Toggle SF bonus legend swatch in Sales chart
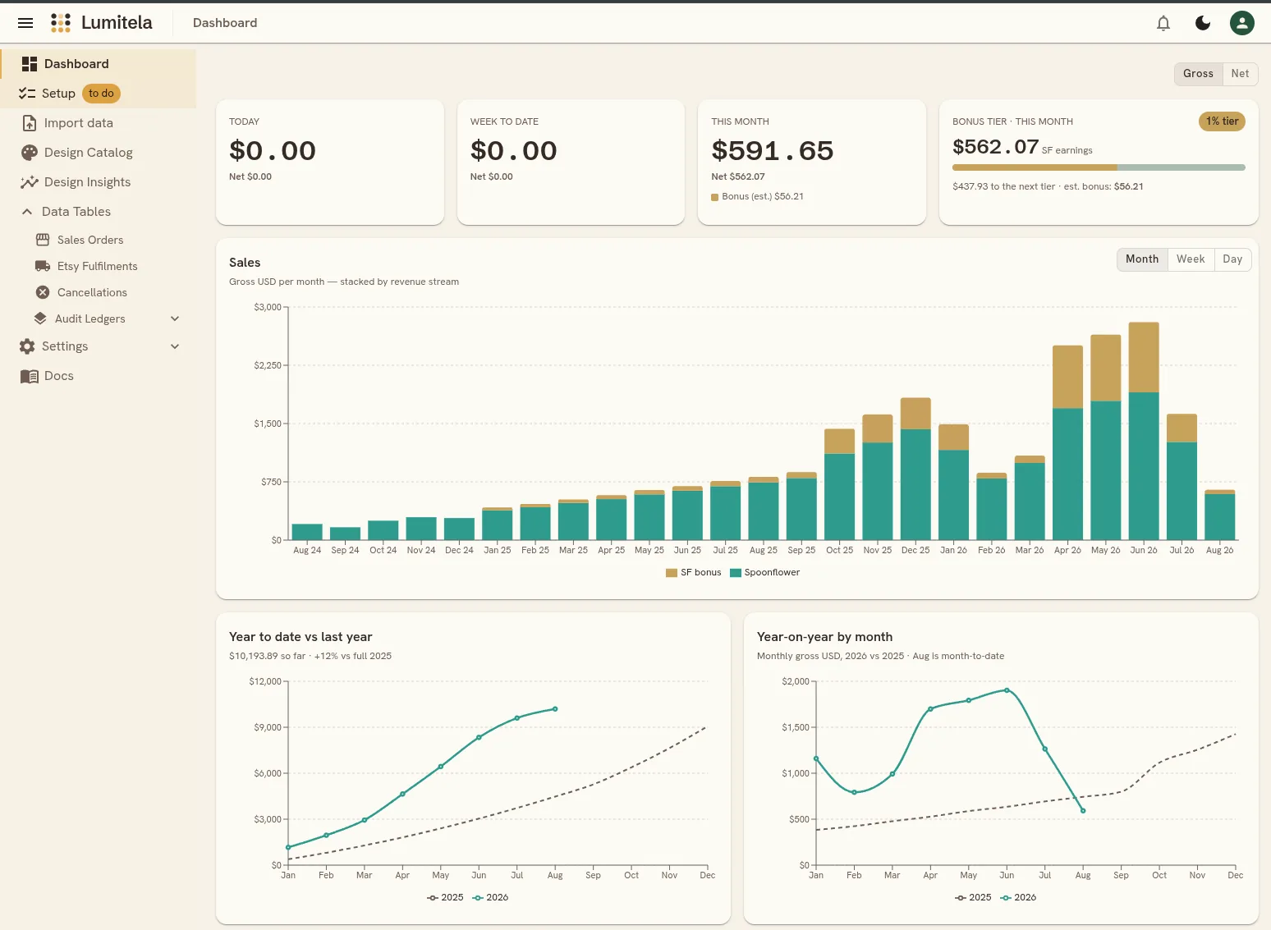1271x930 pixels. pos(671,573)
